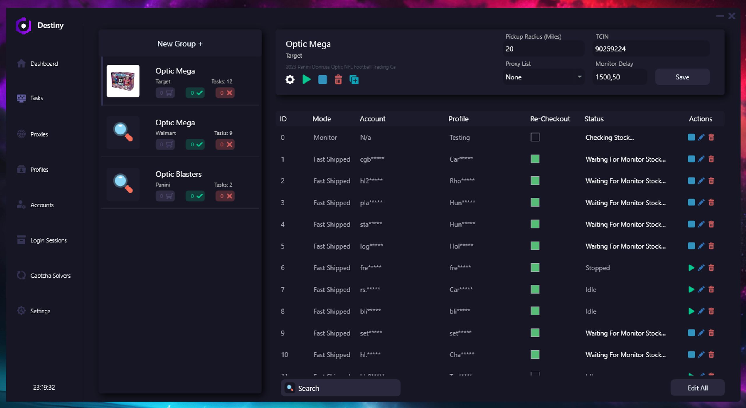Open the Profiles page
Image resolution: width=746 pixels, height=408 pixels.
33,170
